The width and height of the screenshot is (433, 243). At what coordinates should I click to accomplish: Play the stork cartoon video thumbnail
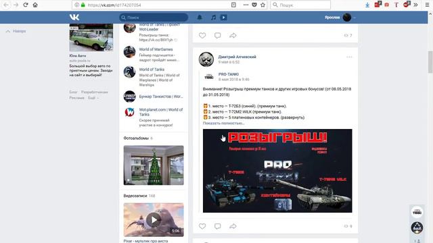click(154, 219)
